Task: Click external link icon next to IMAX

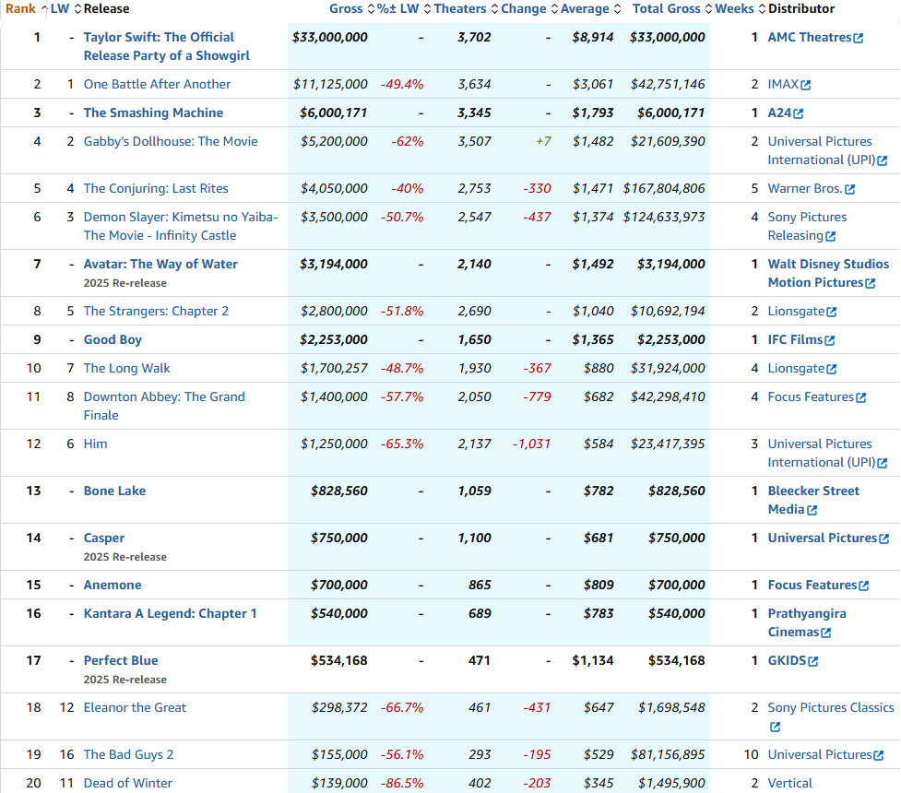Action: [805, 85]
